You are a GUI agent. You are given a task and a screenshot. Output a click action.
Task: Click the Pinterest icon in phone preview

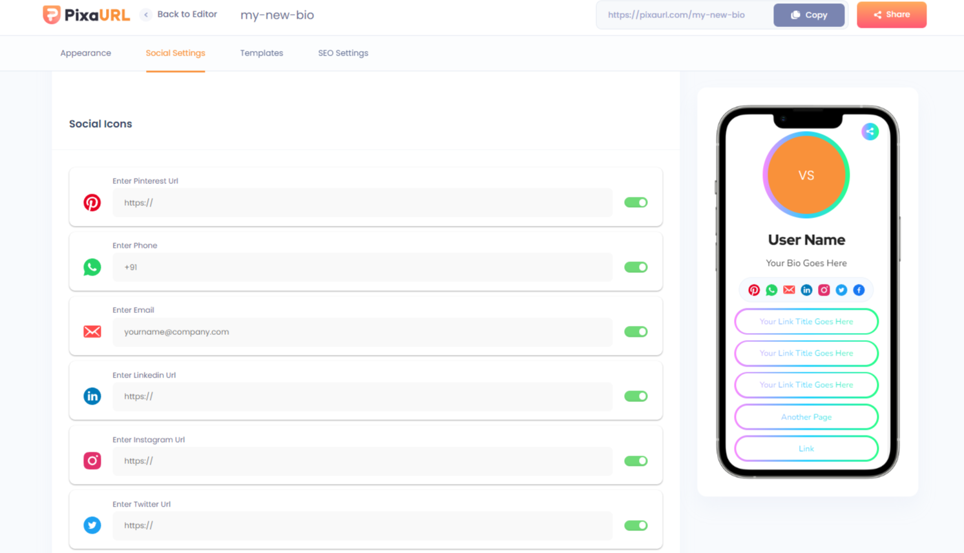tap(754, 290)
